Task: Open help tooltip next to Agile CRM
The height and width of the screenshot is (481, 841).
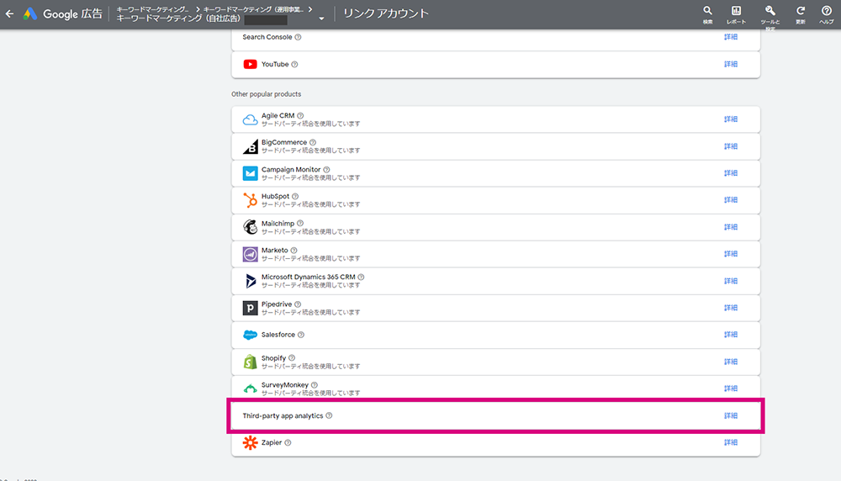Action: tap(300, 115)
